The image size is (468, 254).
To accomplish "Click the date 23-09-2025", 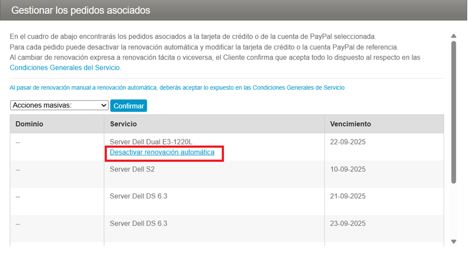I will (348, 223).
